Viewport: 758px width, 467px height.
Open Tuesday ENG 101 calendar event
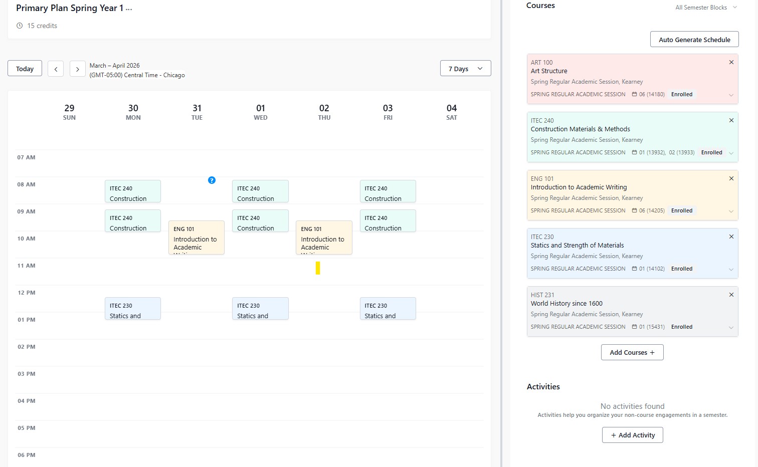[196, 238]
